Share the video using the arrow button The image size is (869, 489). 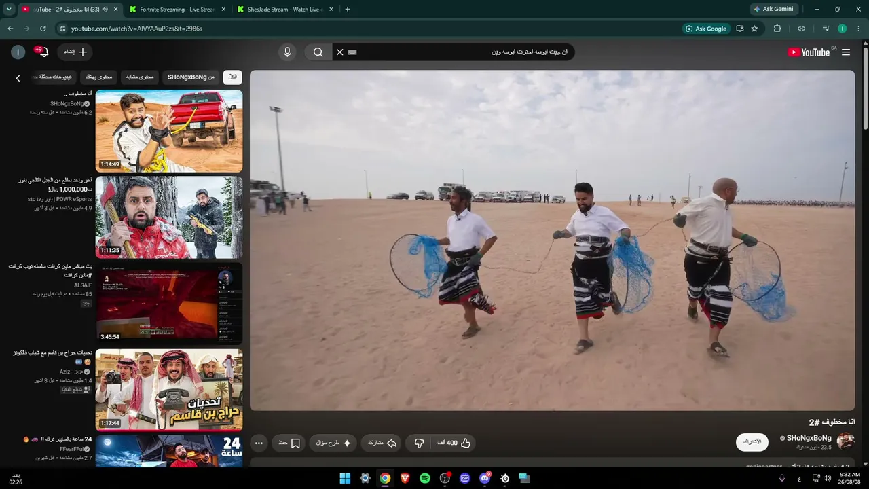(381, 443)
